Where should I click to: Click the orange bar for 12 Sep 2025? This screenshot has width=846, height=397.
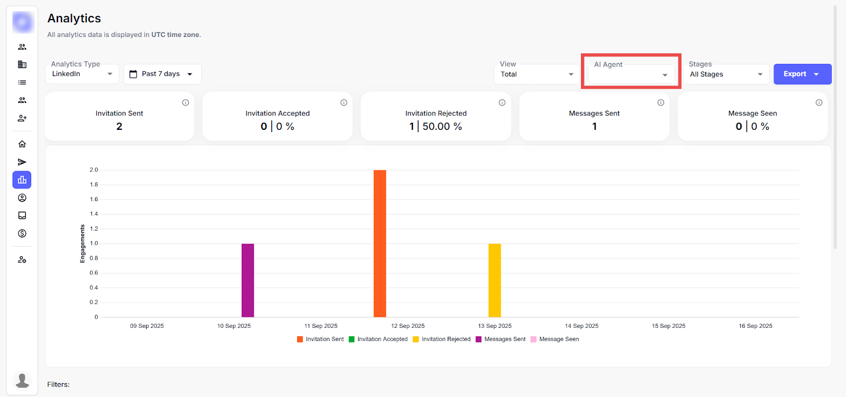(x=380, y=243)
